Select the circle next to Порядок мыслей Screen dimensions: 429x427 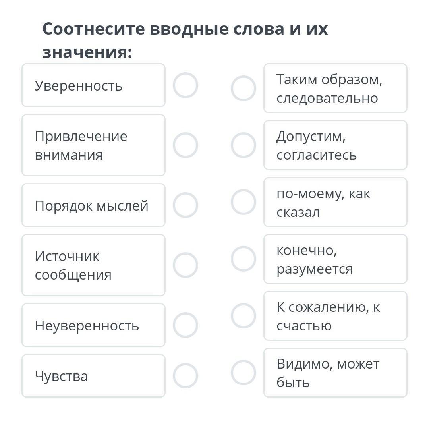click(x=186, y=205)
